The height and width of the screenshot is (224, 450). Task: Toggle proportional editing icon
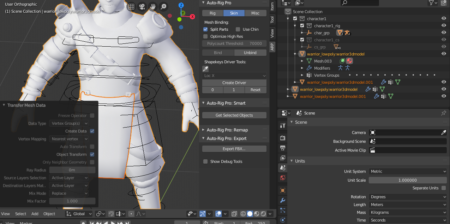click(131, 214)
